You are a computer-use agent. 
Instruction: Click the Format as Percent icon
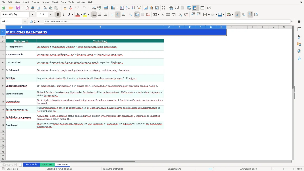(163, 15)
